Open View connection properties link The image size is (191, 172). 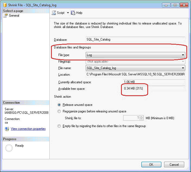pyautogui.click(x=28, y=129)
